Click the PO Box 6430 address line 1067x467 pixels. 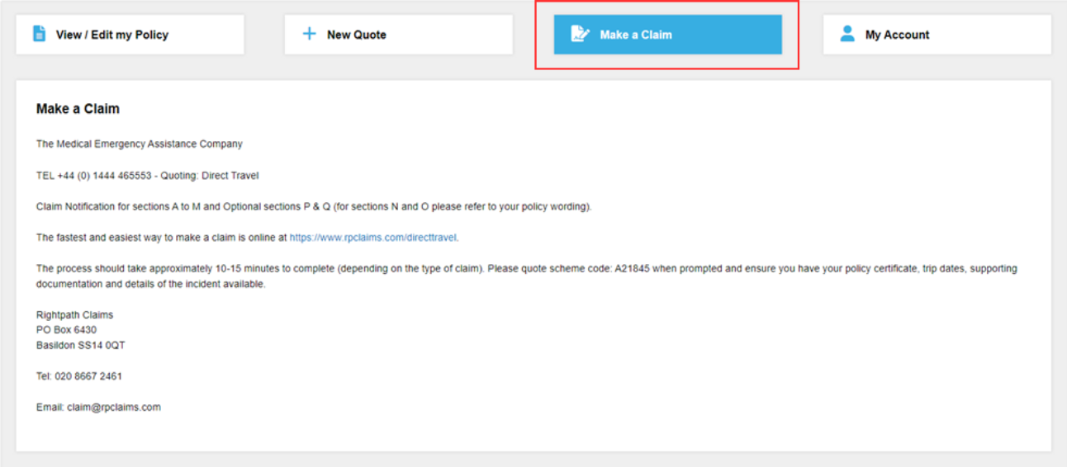(x=66, y=330)
